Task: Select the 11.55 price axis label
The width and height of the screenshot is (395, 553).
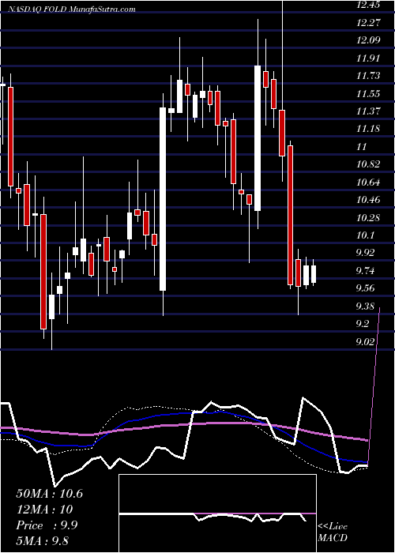Action: tap(368, 94)
